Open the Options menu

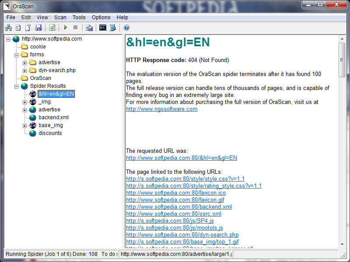101,17
